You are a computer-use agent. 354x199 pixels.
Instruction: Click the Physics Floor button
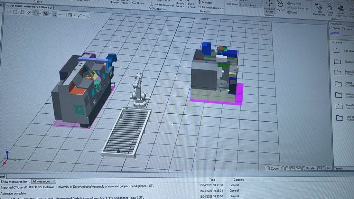pos(125,2)
